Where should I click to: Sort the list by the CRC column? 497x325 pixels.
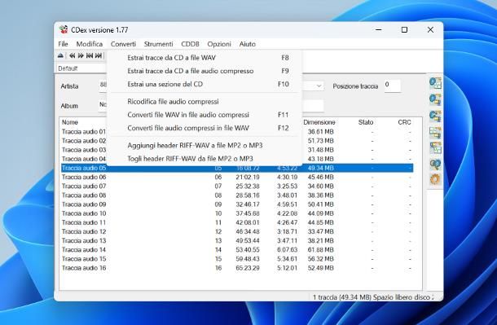404,122
